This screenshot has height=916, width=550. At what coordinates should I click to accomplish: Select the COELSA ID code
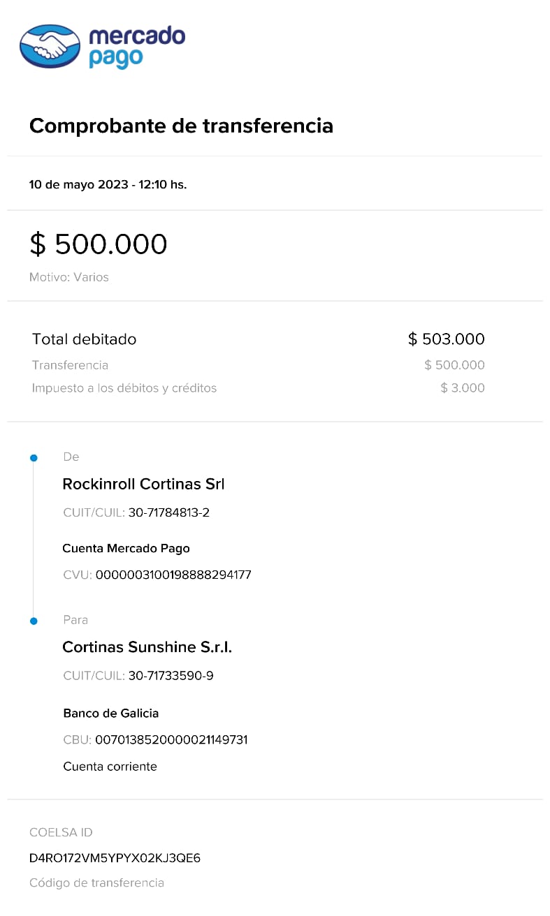tap(115, 858)
